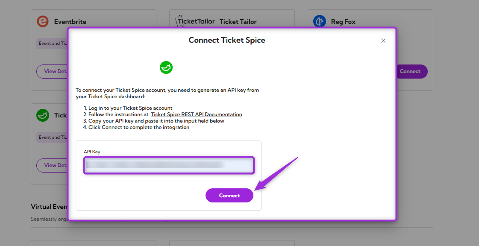The width and height of the screenshot is (479, 246).
Task: Click the Ticket Tailor logo
Action: 195,21
